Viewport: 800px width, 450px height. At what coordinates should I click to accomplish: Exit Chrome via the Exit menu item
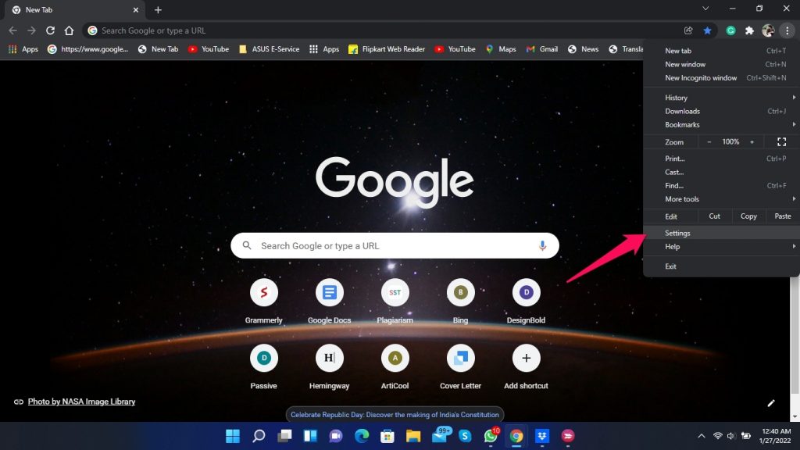pos(721,266)
